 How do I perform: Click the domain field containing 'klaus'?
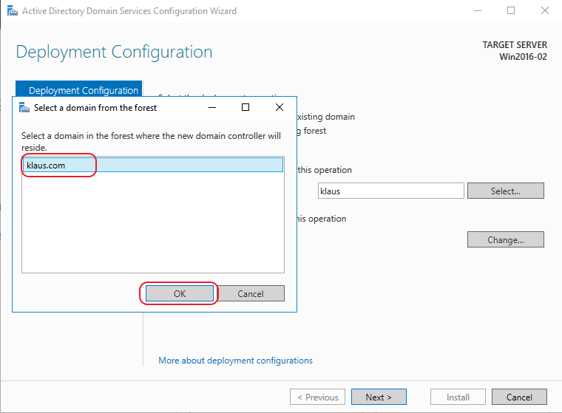390,191
